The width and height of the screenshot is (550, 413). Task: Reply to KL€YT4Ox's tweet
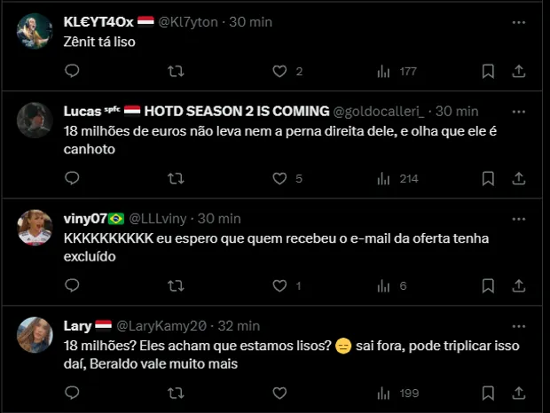(72, 72)
